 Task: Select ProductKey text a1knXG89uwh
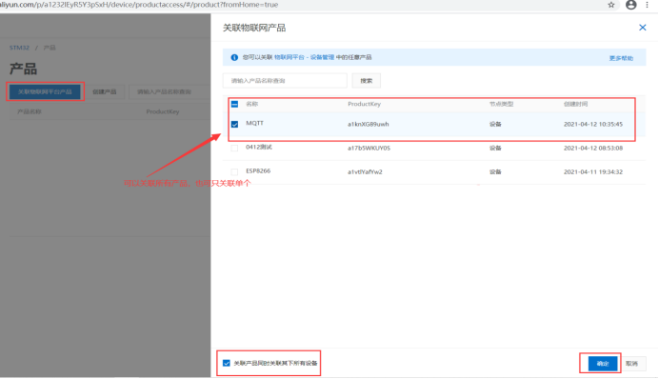click(x=369, y=124)
